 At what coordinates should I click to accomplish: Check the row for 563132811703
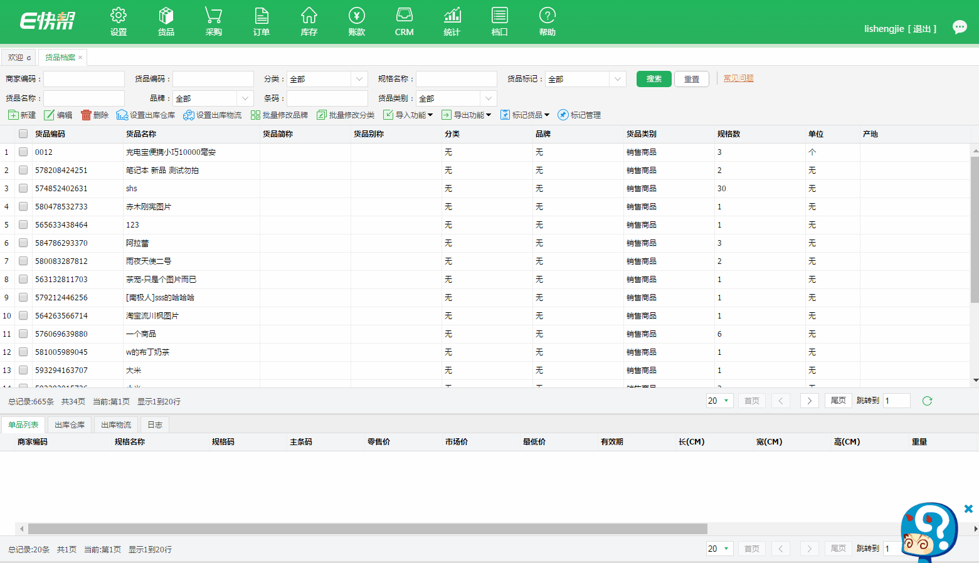click(x=23, y=279)
